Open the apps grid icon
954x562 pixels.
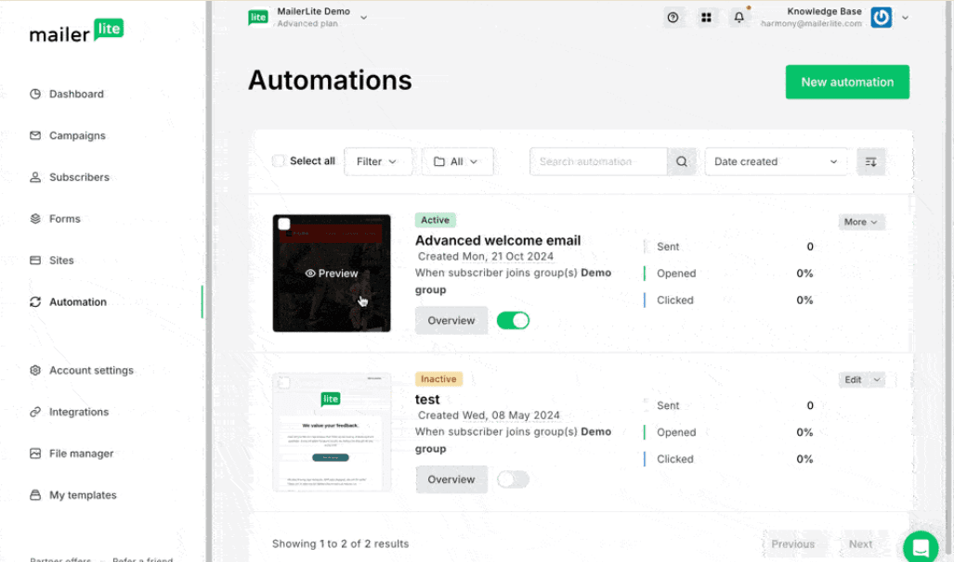coord(706,18)
